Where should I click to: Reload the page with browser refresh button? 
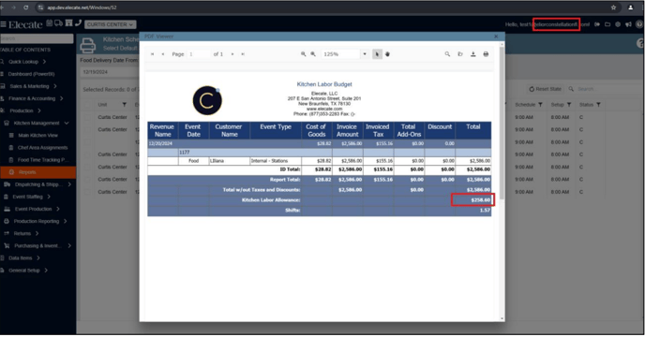tap(26, 7)
